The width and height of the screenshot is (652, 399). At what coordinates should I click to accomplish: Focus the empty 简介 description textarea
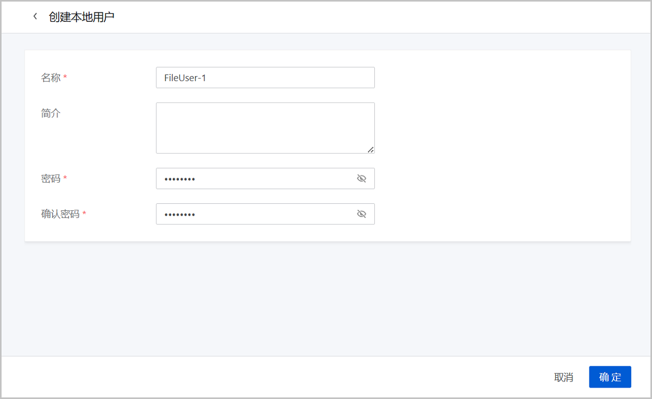(265, 128)
